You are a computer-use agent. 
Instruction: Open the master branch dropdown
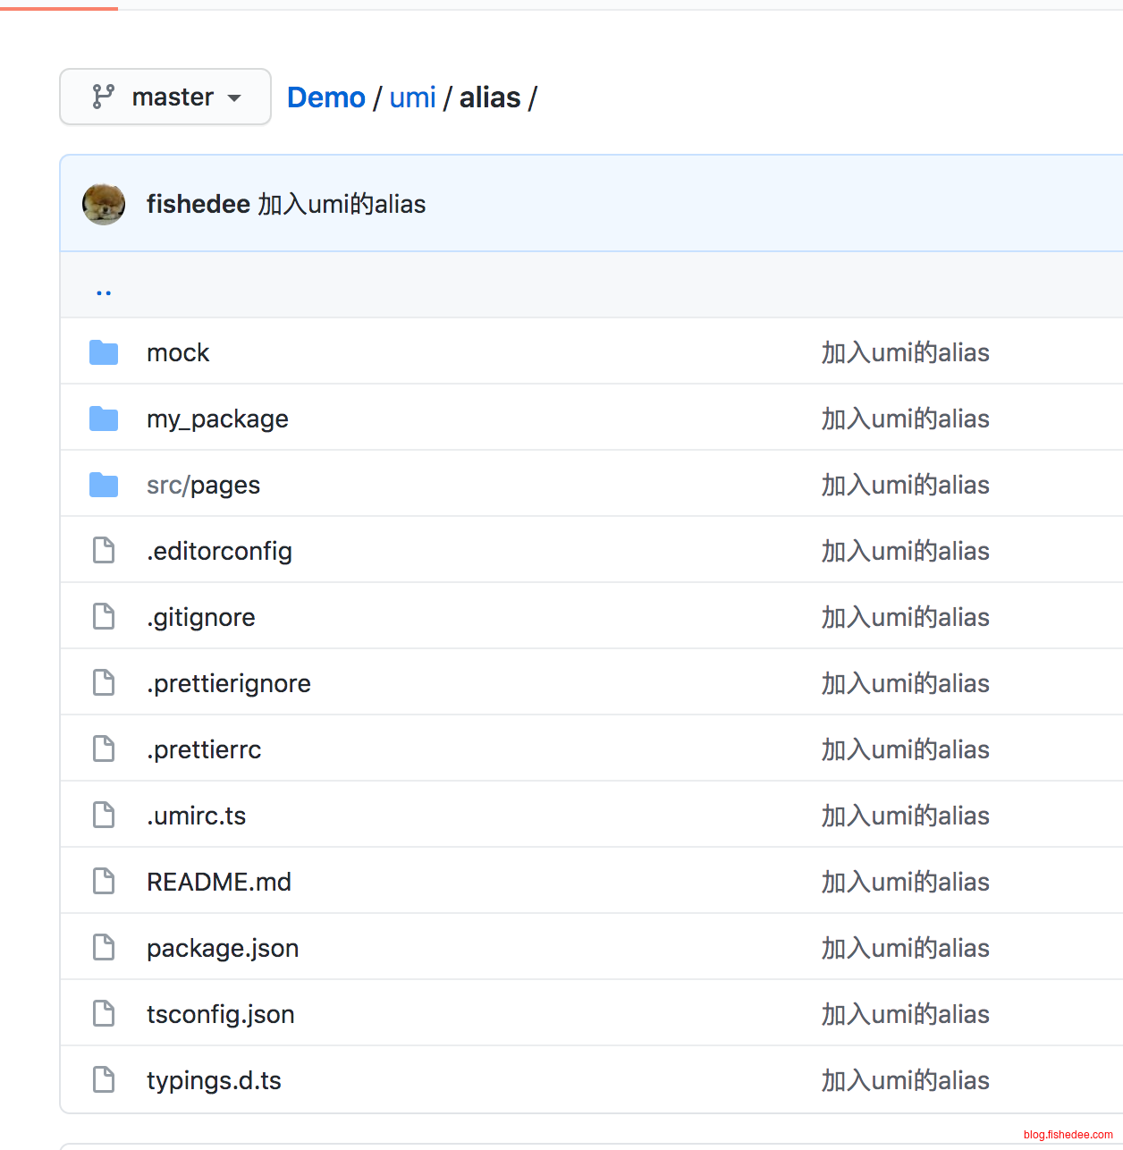click(165, 97)
